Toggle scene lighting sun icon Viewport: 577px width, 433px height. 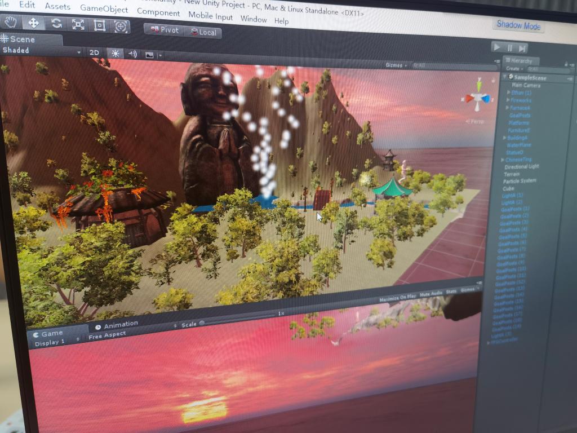point(115,54)
